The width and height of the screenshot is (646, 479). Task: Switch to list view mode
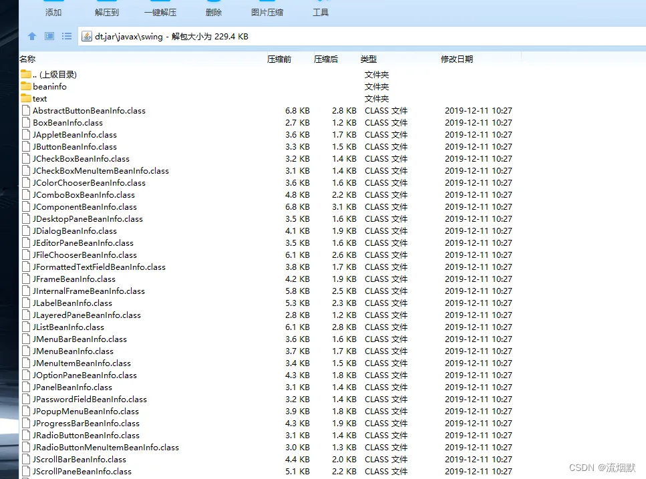click(x=67, y=36)
